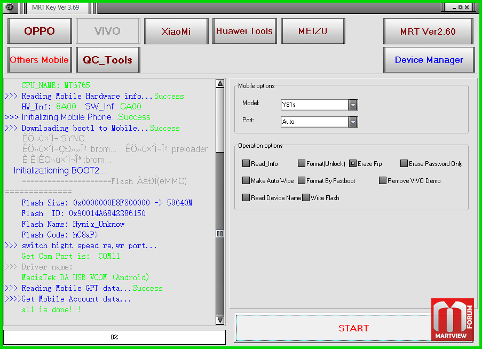This screenshot has height=349, width=482.
Task: Enable Format By Fastboot checkbox
Action: (302, 180)
